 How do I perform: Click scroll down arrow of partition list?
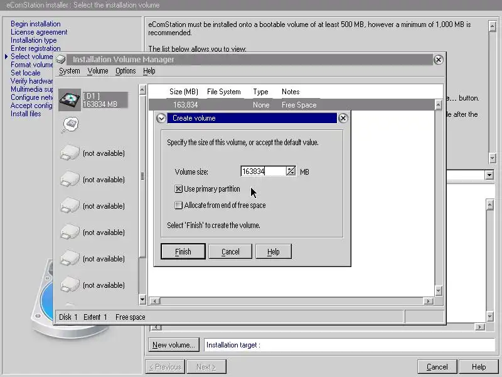[x=438, y=290]
